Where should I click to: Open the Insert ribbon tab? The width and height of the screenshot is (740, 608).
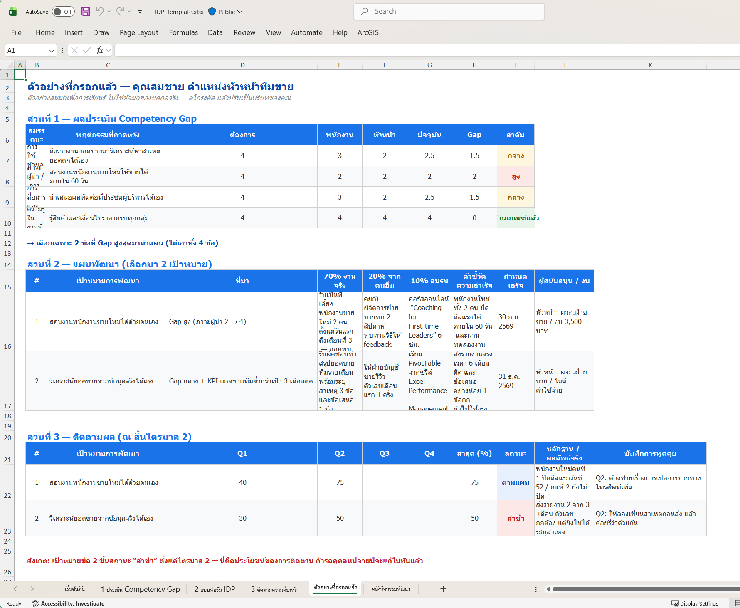[x=74, y=32]
